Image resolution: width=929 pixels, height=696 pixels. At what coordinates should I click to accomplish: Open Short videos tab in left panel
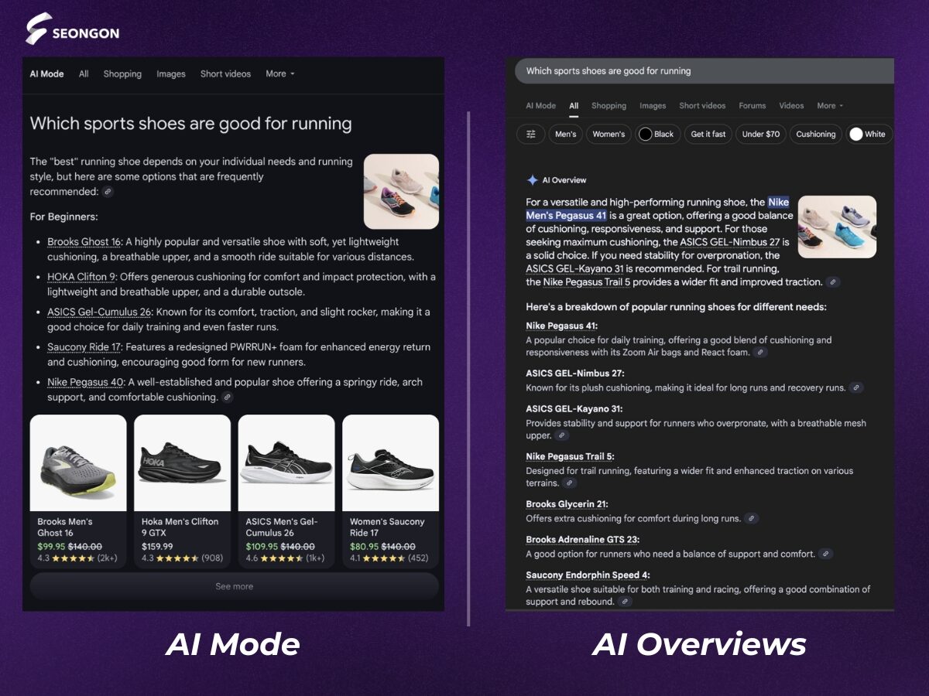pyautogui.click(x=225, y=74)
